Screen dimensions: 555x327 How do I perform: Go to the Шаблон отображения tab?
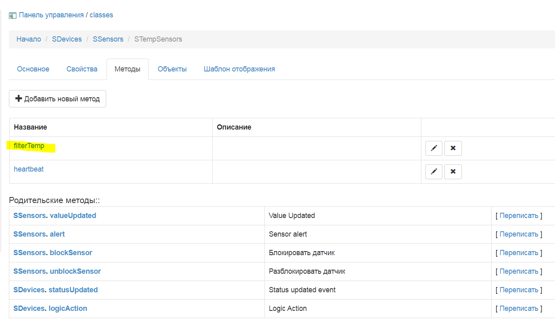(x=239, y=69)
